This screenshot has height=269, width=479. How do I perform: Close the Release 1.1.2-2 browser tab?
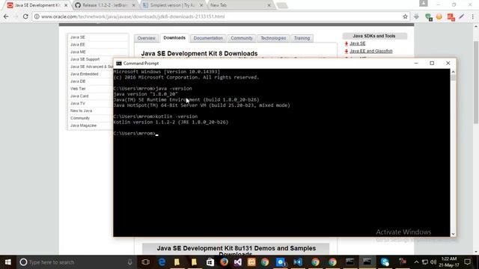pyautogui.click(x=133, y=5)
